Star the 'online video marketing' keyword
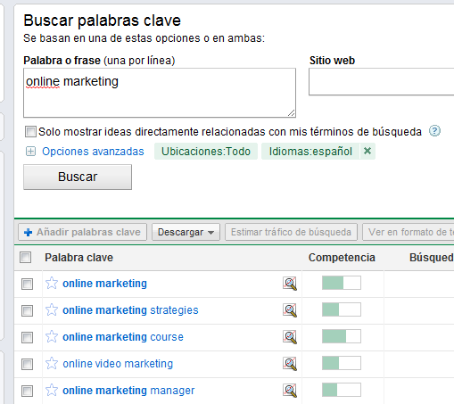This screenshot has height=404, width=454. tap(52, 363)
